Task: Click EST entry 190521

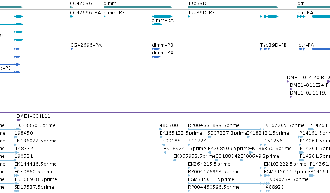Action: [x=24, y=156]
